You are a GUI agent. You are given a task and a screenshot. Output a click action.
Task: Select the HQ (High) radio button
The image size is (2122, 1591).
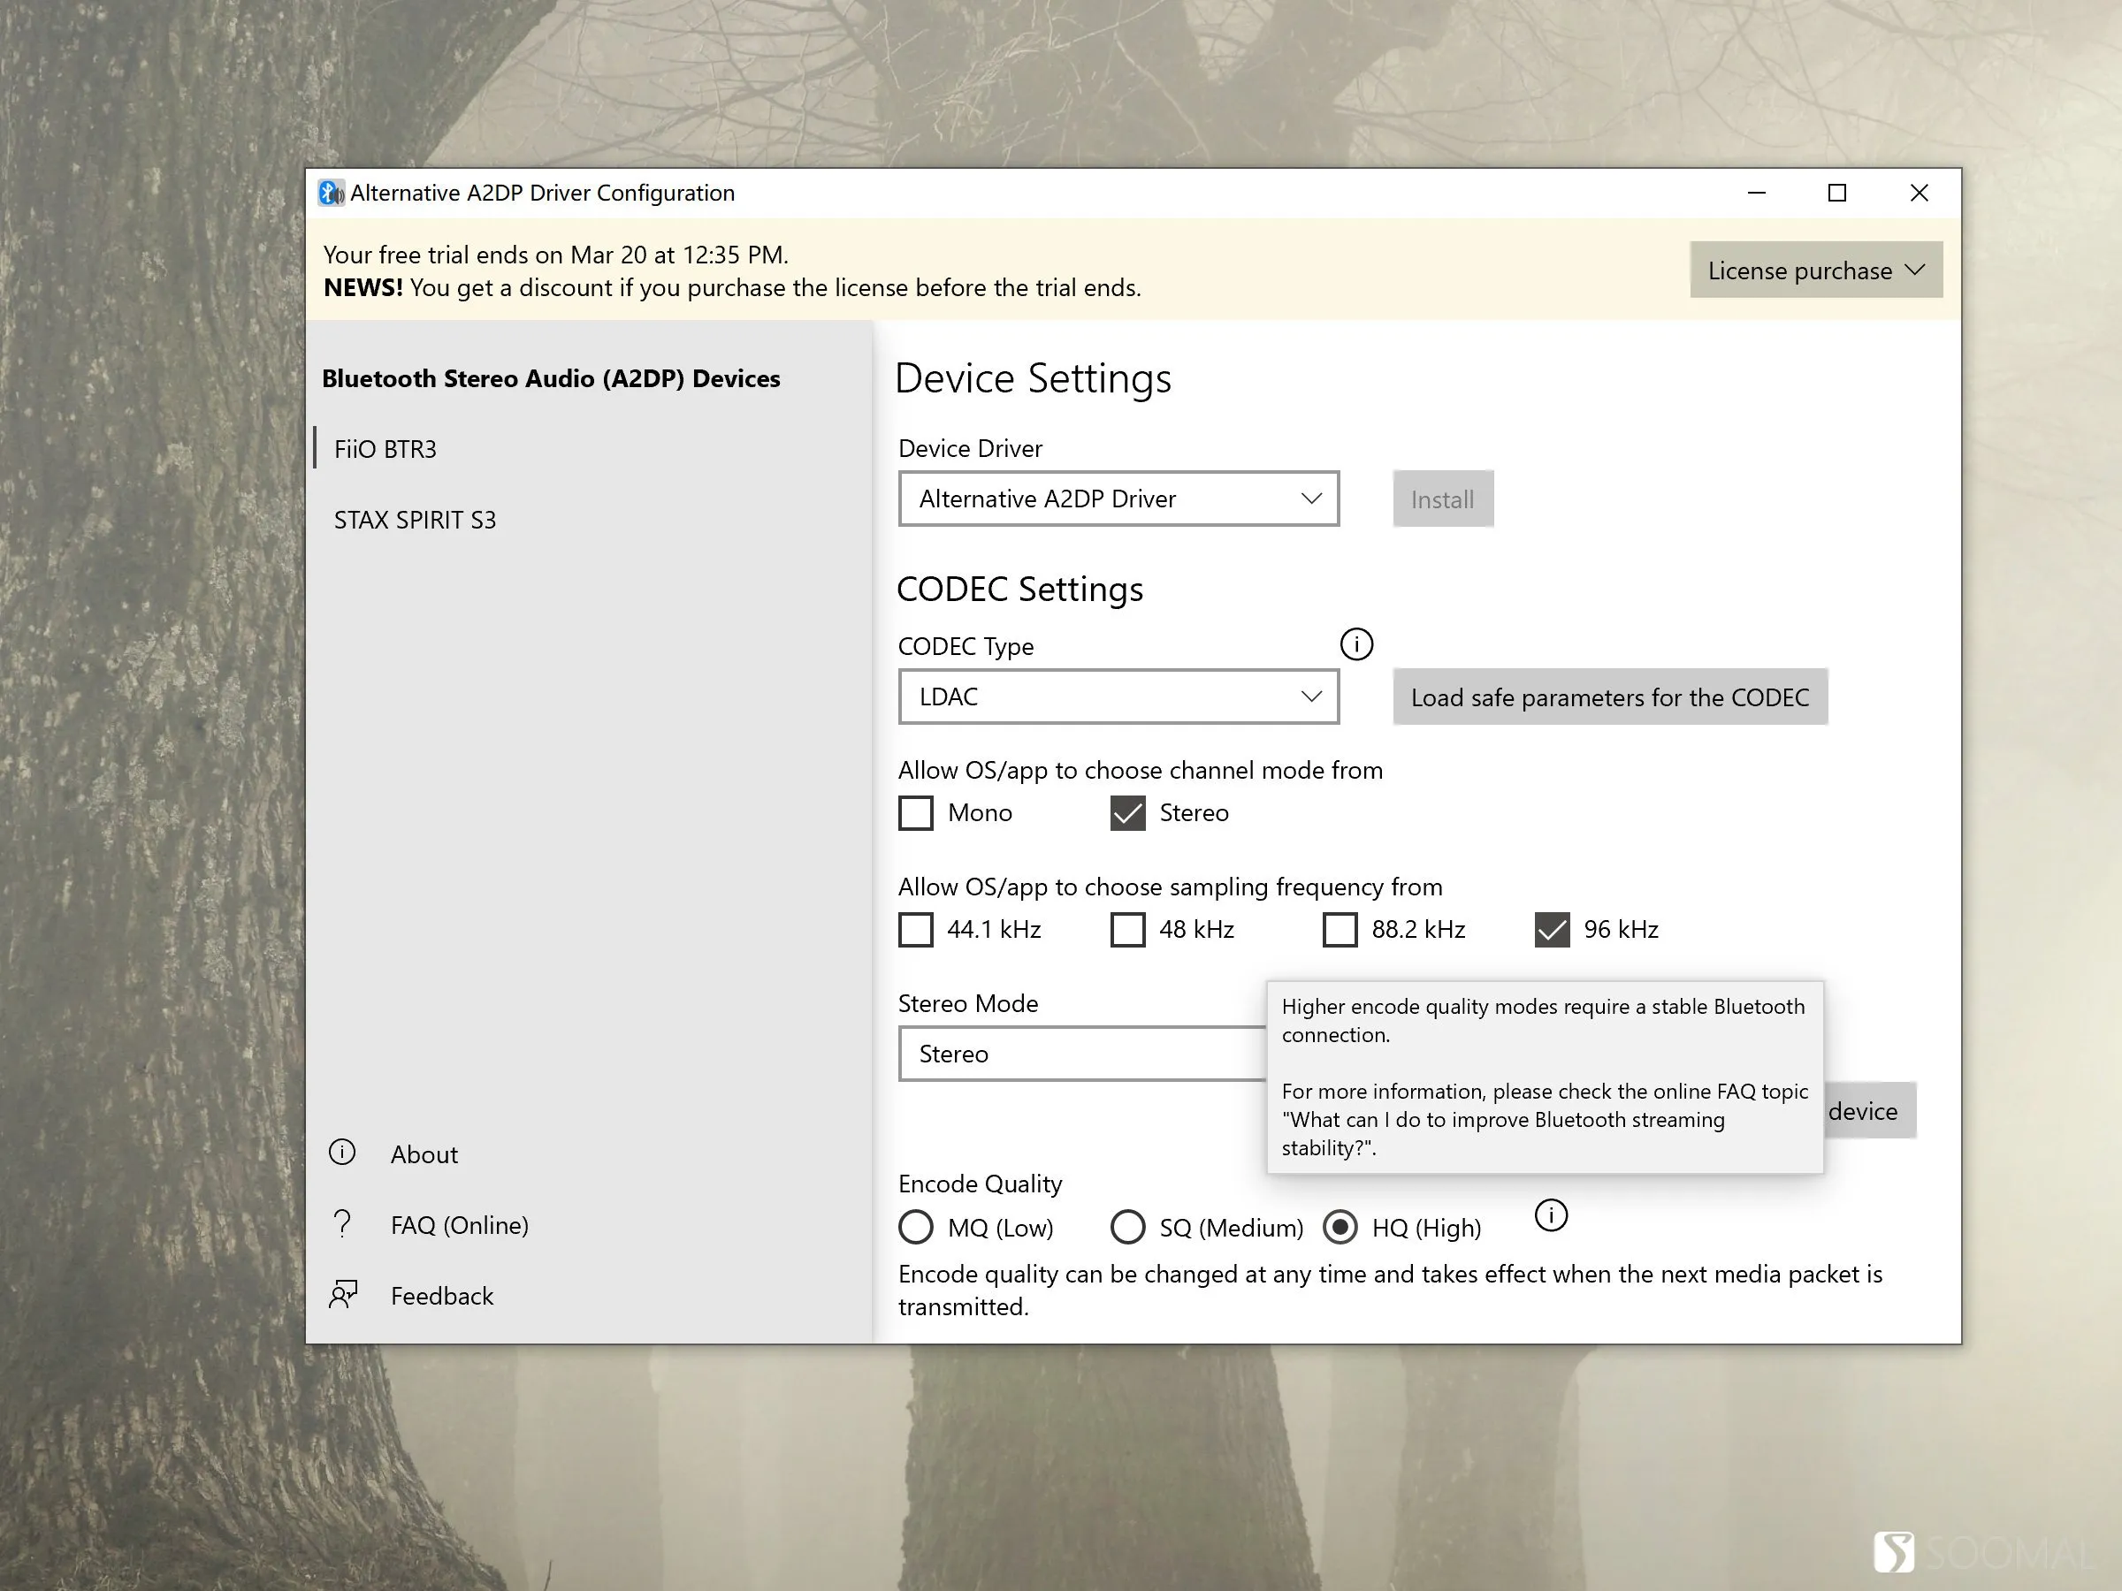1340,1227
